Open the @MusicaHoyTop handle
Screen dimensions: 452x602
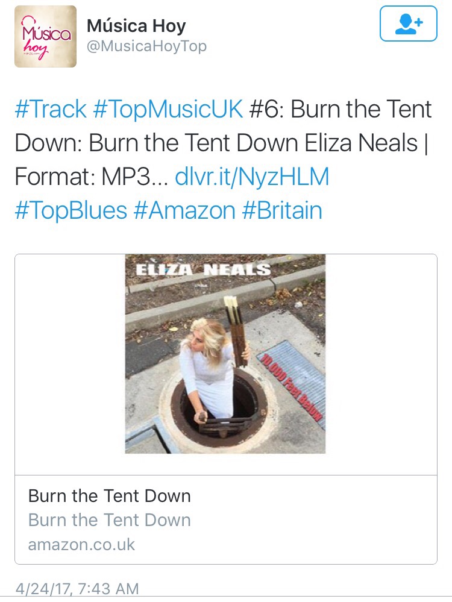(x=146, y=46)
